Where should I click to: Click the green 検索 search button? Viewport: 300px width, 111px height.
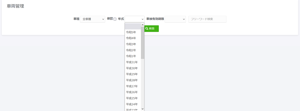151,28
